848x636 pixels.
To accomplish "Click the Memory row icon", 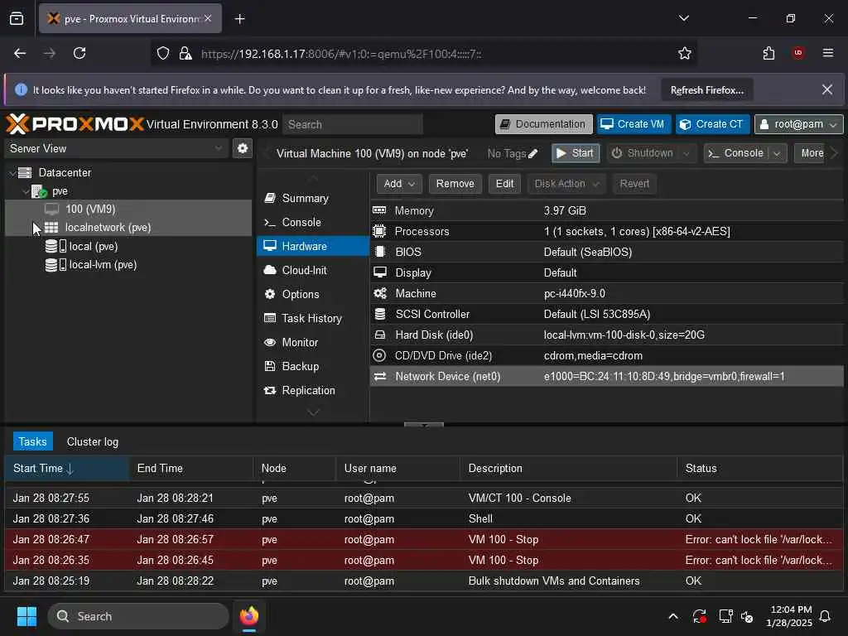I will pos(379,210).
